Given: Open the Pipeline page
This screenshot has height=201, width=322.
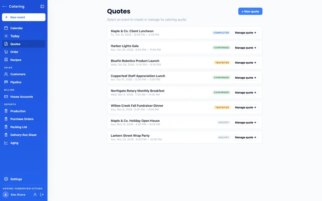Looking at the screenshot, I should [24, 82].
